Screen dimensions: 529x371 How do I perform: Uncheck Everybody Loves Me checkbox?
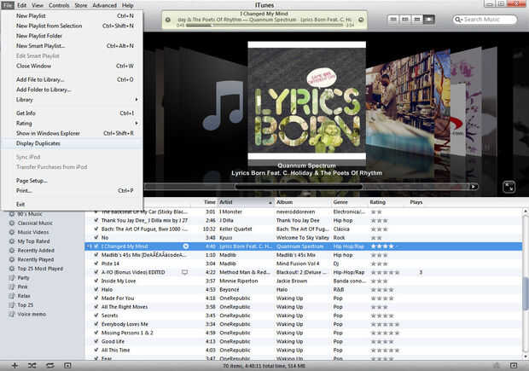(96, 324)
